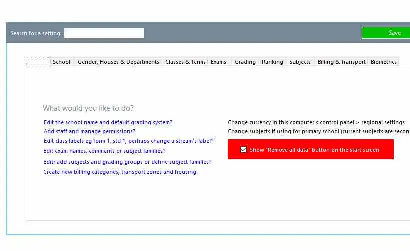The width and height of the screenshot is (410, 251).
Task: Switch to the School tab
Action: pyautogui.click(x=61, y=62)
